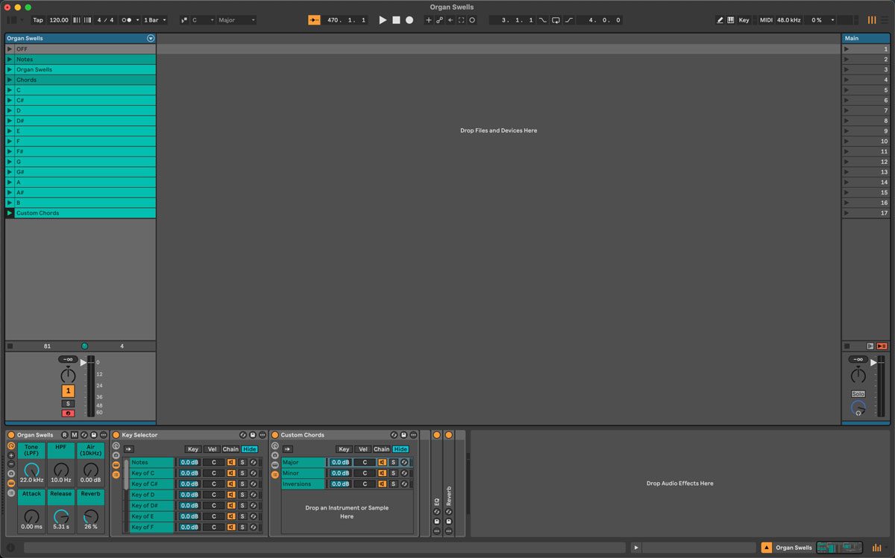Image resolution: width=895 pixels, height=558 pixels.
Task: Adjust the Release macro knob
Action: tap(61, 516)
